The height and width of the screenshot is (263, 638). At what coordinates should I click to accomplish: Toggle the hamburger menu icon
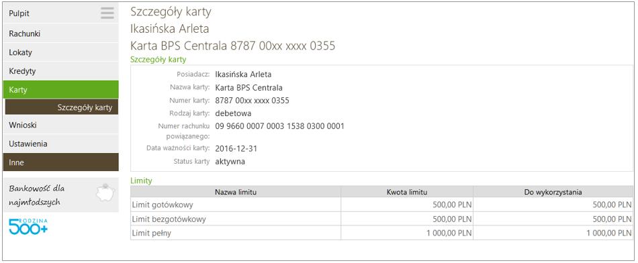pyautogui.click(x=107, y=13)
